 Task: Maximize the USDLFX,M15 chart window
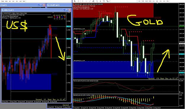tap(67, 10)
